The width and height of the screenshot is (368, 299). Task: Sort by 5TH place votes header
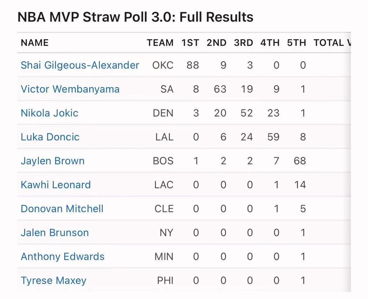296,43
